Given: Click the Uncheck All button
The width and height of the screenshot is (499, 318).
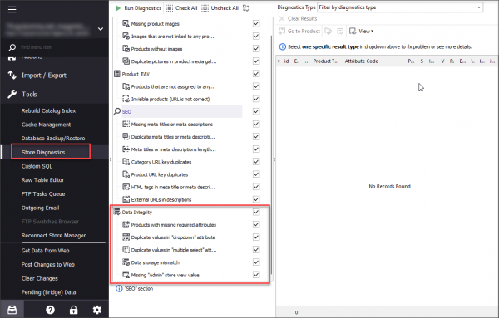Looking at the screenshot, I should pos(220,8).
